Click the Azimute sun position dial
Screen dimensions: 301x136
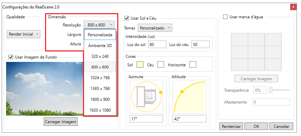[146, 97]
